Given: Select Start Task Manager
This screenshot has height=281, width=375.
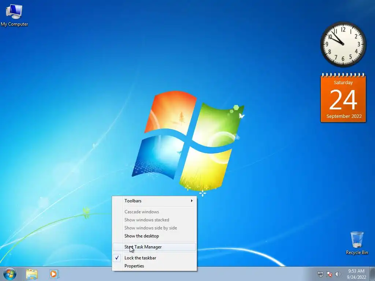Looking at the screenshot, I should pos(155,247).
